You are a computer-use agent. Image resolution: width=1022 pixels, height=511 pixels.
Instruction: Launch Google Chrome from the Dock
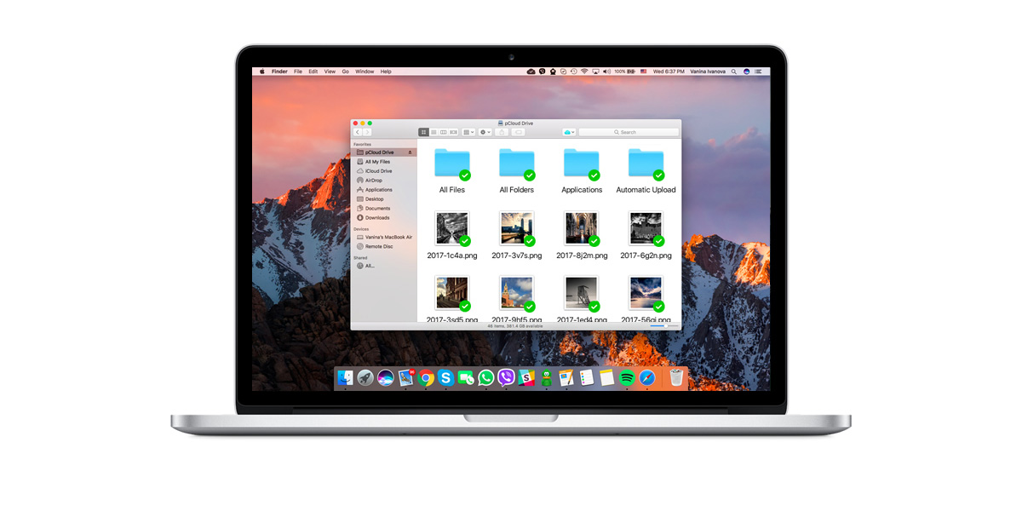426,378
